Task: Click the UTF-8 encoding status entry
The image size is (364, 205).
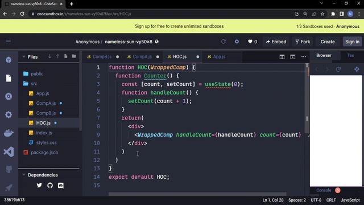Action: coord(316,200)
